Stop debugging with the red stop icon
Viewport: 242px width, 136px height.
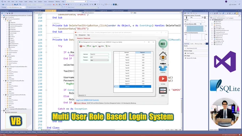click(x=66, y=5)
